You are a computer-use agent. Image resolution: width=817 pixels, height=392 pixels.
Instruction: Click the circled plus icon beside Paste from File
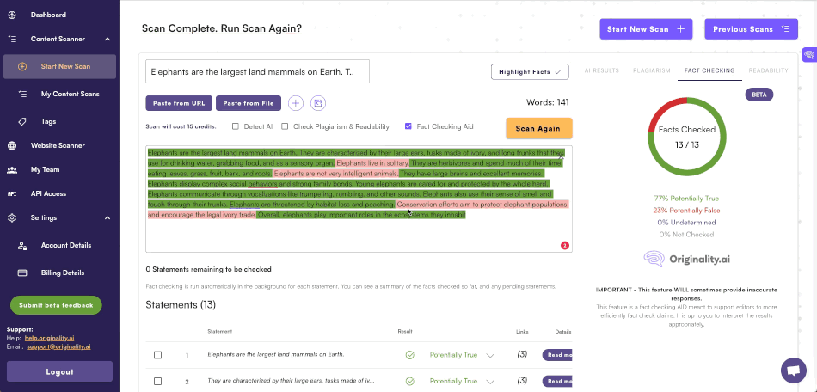(295, 103)
